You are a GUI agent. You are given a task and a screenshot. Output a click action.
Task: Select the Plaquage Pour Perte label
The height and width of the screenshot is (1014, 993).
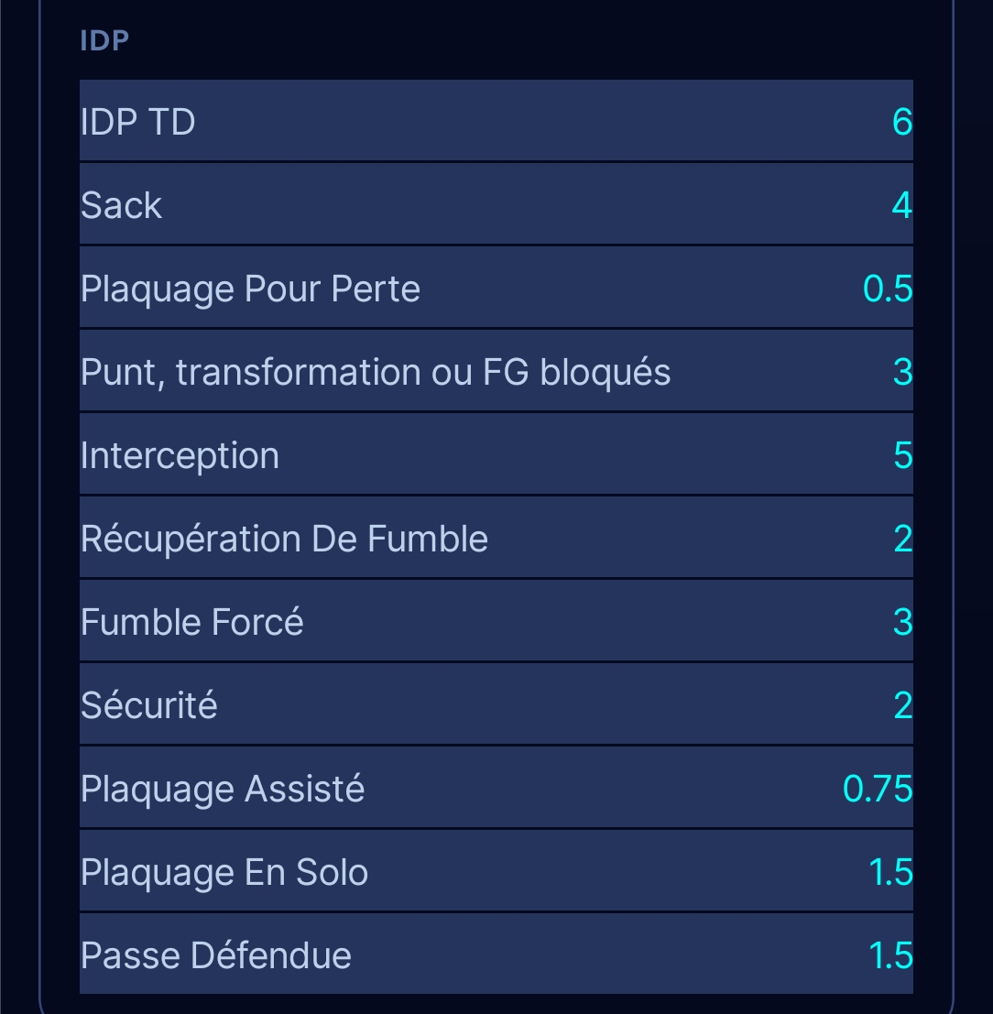click(x=251, y=289)
